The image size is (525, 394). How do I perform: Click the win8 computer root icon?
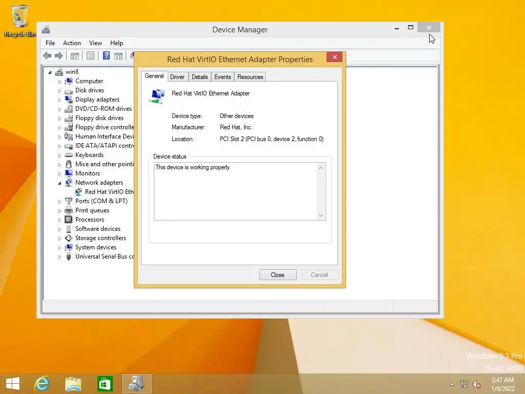(x=59, y=72)
